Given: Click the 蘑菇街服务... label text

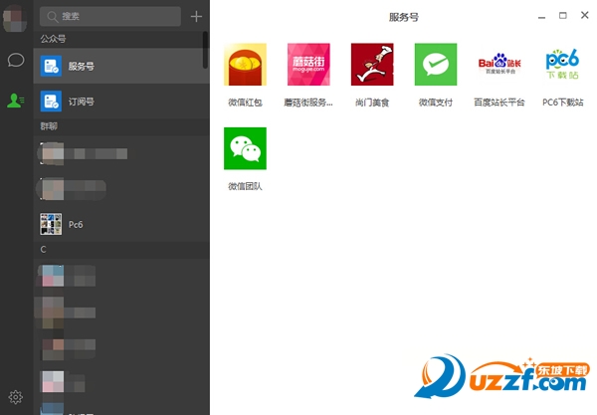Looking at the screenshot, I should click(308, 103).
